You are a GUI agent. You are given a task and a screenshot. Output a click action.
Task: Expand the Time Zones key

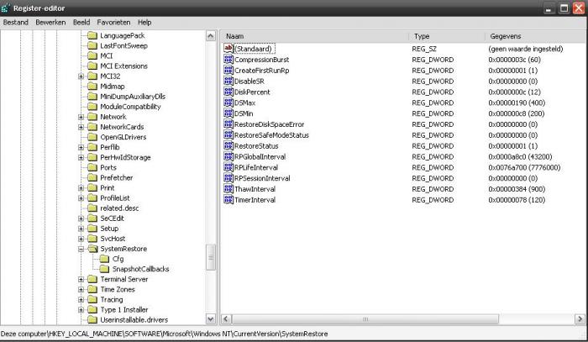point(81,289)
